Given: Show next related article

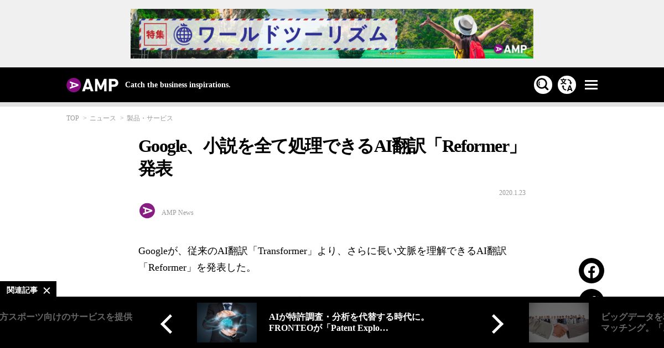Looking at the screenshot, I should coord(497,324).
